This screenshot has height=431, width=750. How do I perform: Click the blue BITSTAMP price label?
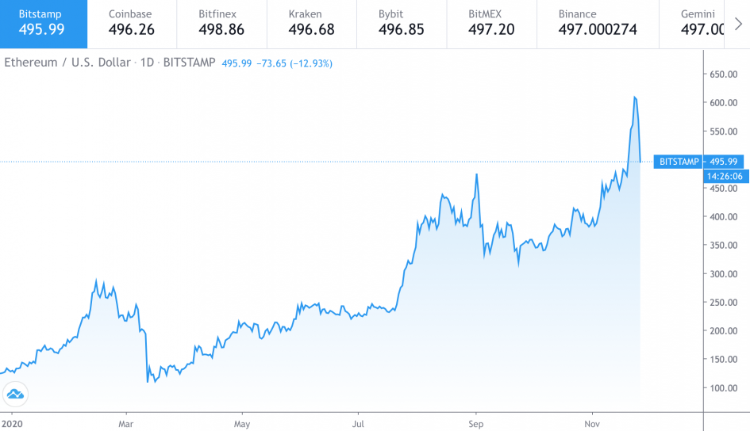pyautogui.click(x=679, y=162)
